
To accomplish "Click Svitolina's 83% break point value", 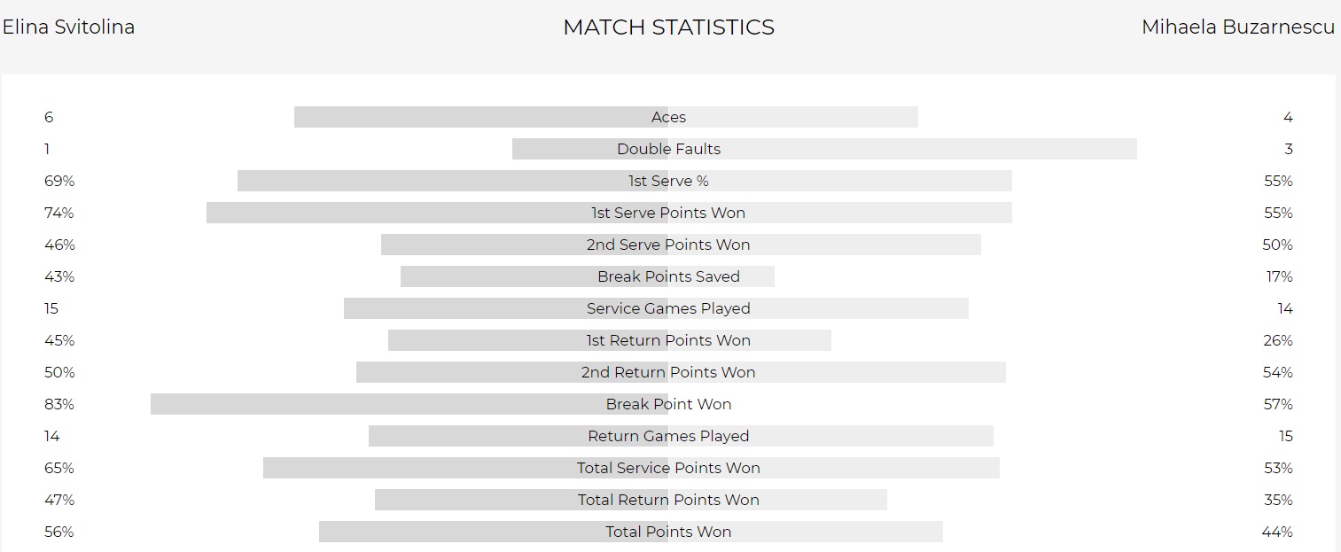I will [x=59, y=404].
